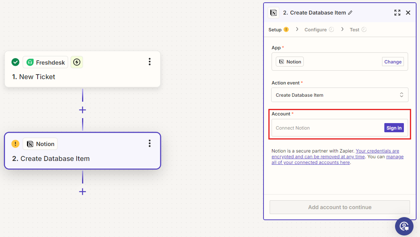Open the Action event dropdown
Image resolution: width=420 pixels, height=237 pixels.
(x=339, y=95)
